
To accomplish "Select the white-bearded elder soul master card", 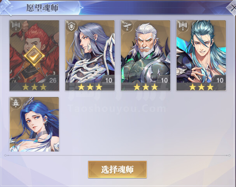I will [145, 55].
